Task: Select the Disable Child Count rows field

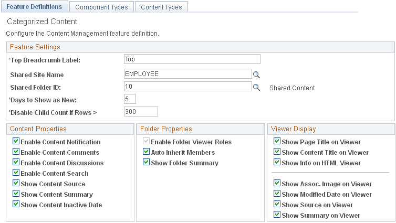Action: click(x=141, y=111)
